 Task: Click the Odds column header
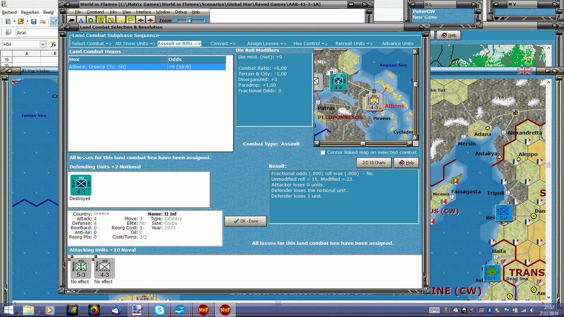(197, 60)
